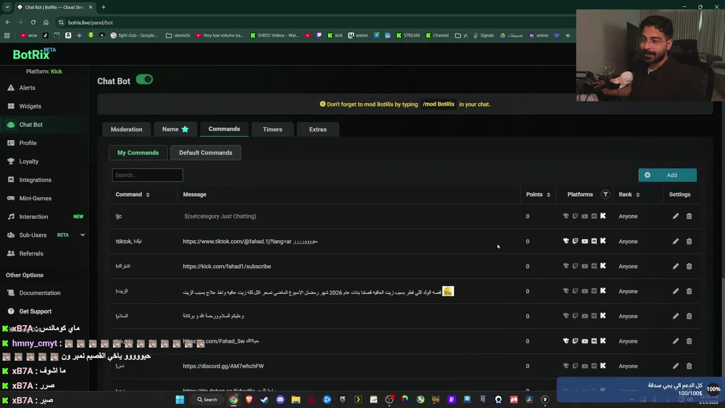Open Brave browser from the taskbar

[249, 399]
